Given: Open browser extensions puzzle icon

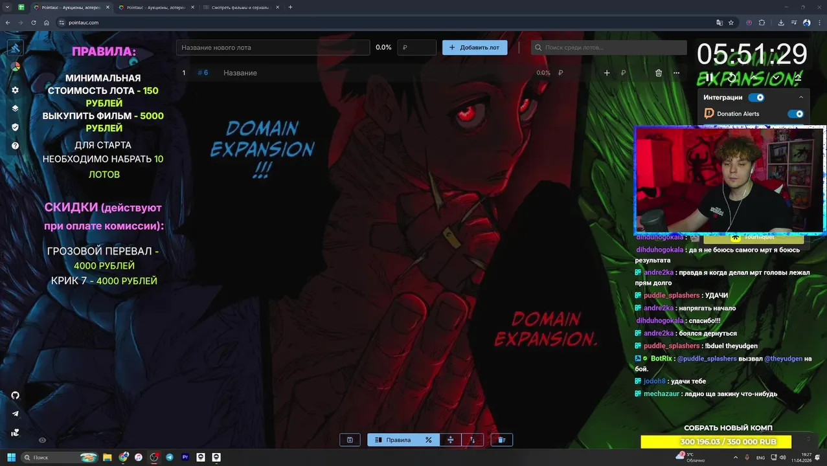Looking at the screenshot, I should tap(762, 23).
